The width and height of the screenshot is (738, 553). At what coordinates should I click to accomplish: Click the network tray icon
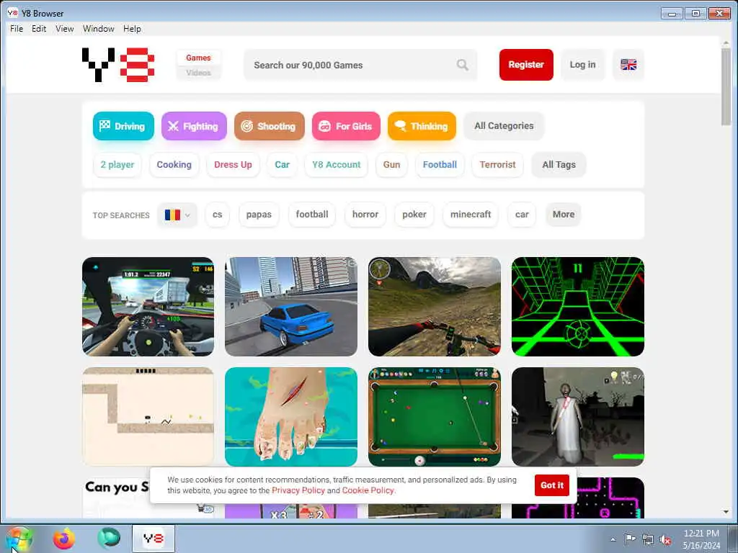(x=648, y=540)
